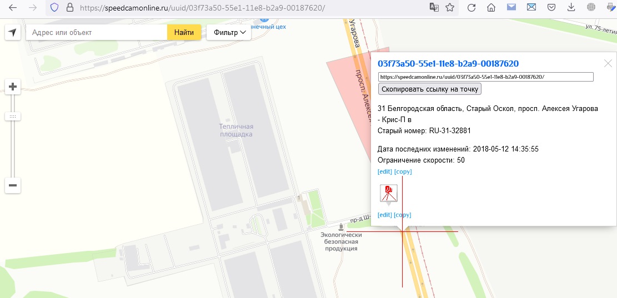Click the red speed camera marker icon
Screen dimensions: 617x298
pyautogui.click(x=388, y=193)
